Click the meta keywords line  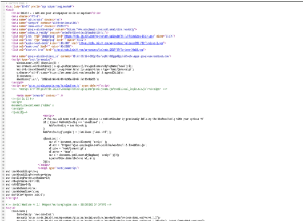[x=40, y=95]
